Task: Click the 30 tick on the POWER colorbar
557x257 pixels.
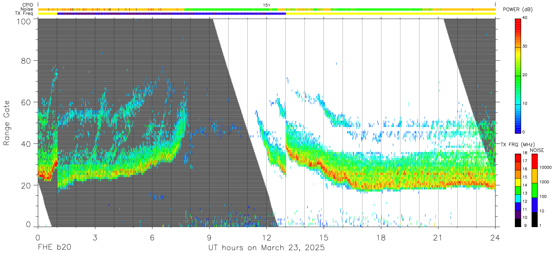Action: [x=525, y=46]
